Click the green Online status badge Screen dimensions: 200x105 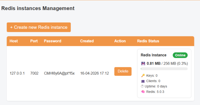pyautogui.click(x=180, y=55)
